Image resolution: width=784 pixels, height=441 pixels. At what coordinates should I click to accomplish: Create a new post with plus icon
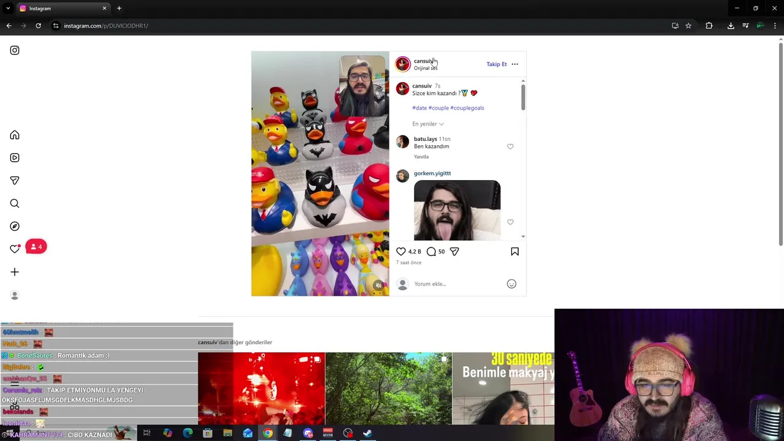click(x=15, y=272)
